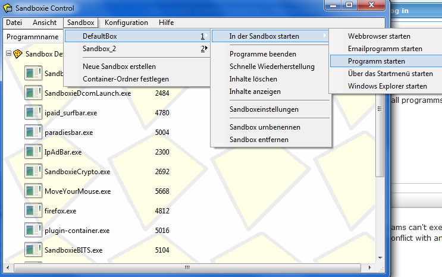Open the Konfiguration menu

pos(126,23)
